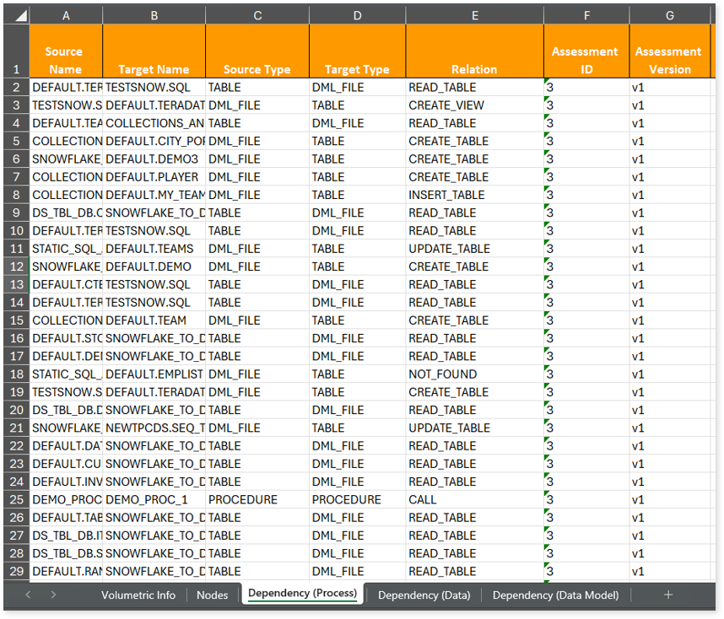Select the DEMO_PROC_1 target name cell
Image resolution: width=724 pixels, height=619 pixels.
tap(154, 500)
